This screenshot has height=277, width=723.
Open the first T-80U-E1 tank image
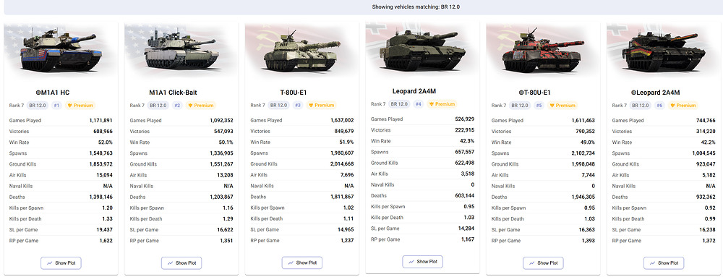coord(302,51)
